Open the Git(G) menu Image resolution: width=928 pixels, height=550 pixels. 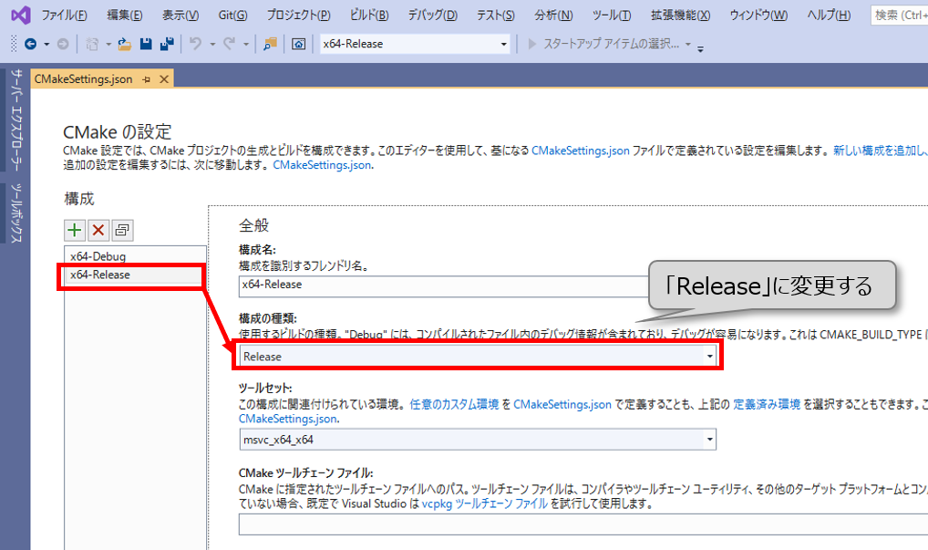[232, 15]
